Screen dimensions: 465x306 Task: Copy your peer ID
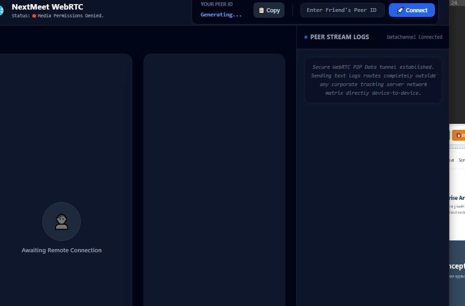269,10
